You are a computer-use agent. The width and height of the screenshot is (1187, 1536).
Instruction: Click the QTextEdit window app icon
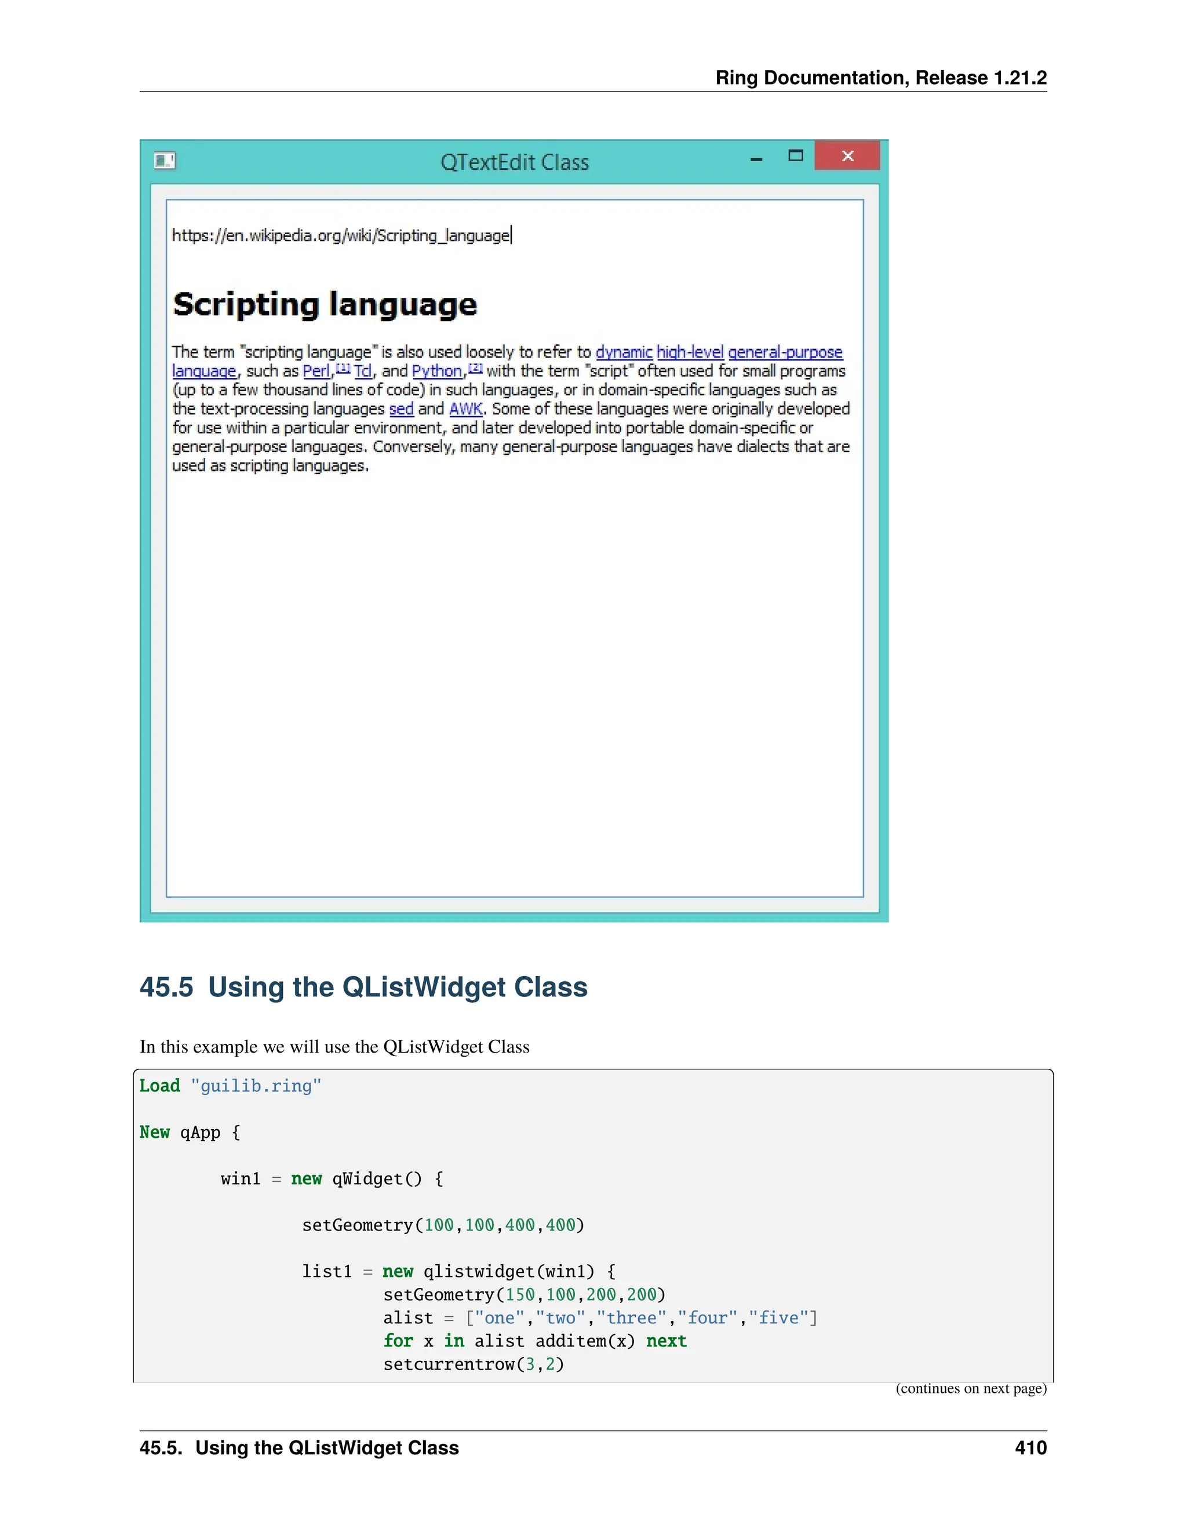point(165,161)
